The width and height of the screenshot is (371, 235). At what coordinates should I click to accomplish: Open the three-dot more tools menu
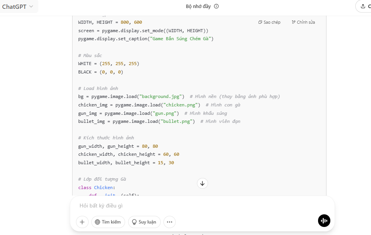pyautogui.click(x=170, y=222)
